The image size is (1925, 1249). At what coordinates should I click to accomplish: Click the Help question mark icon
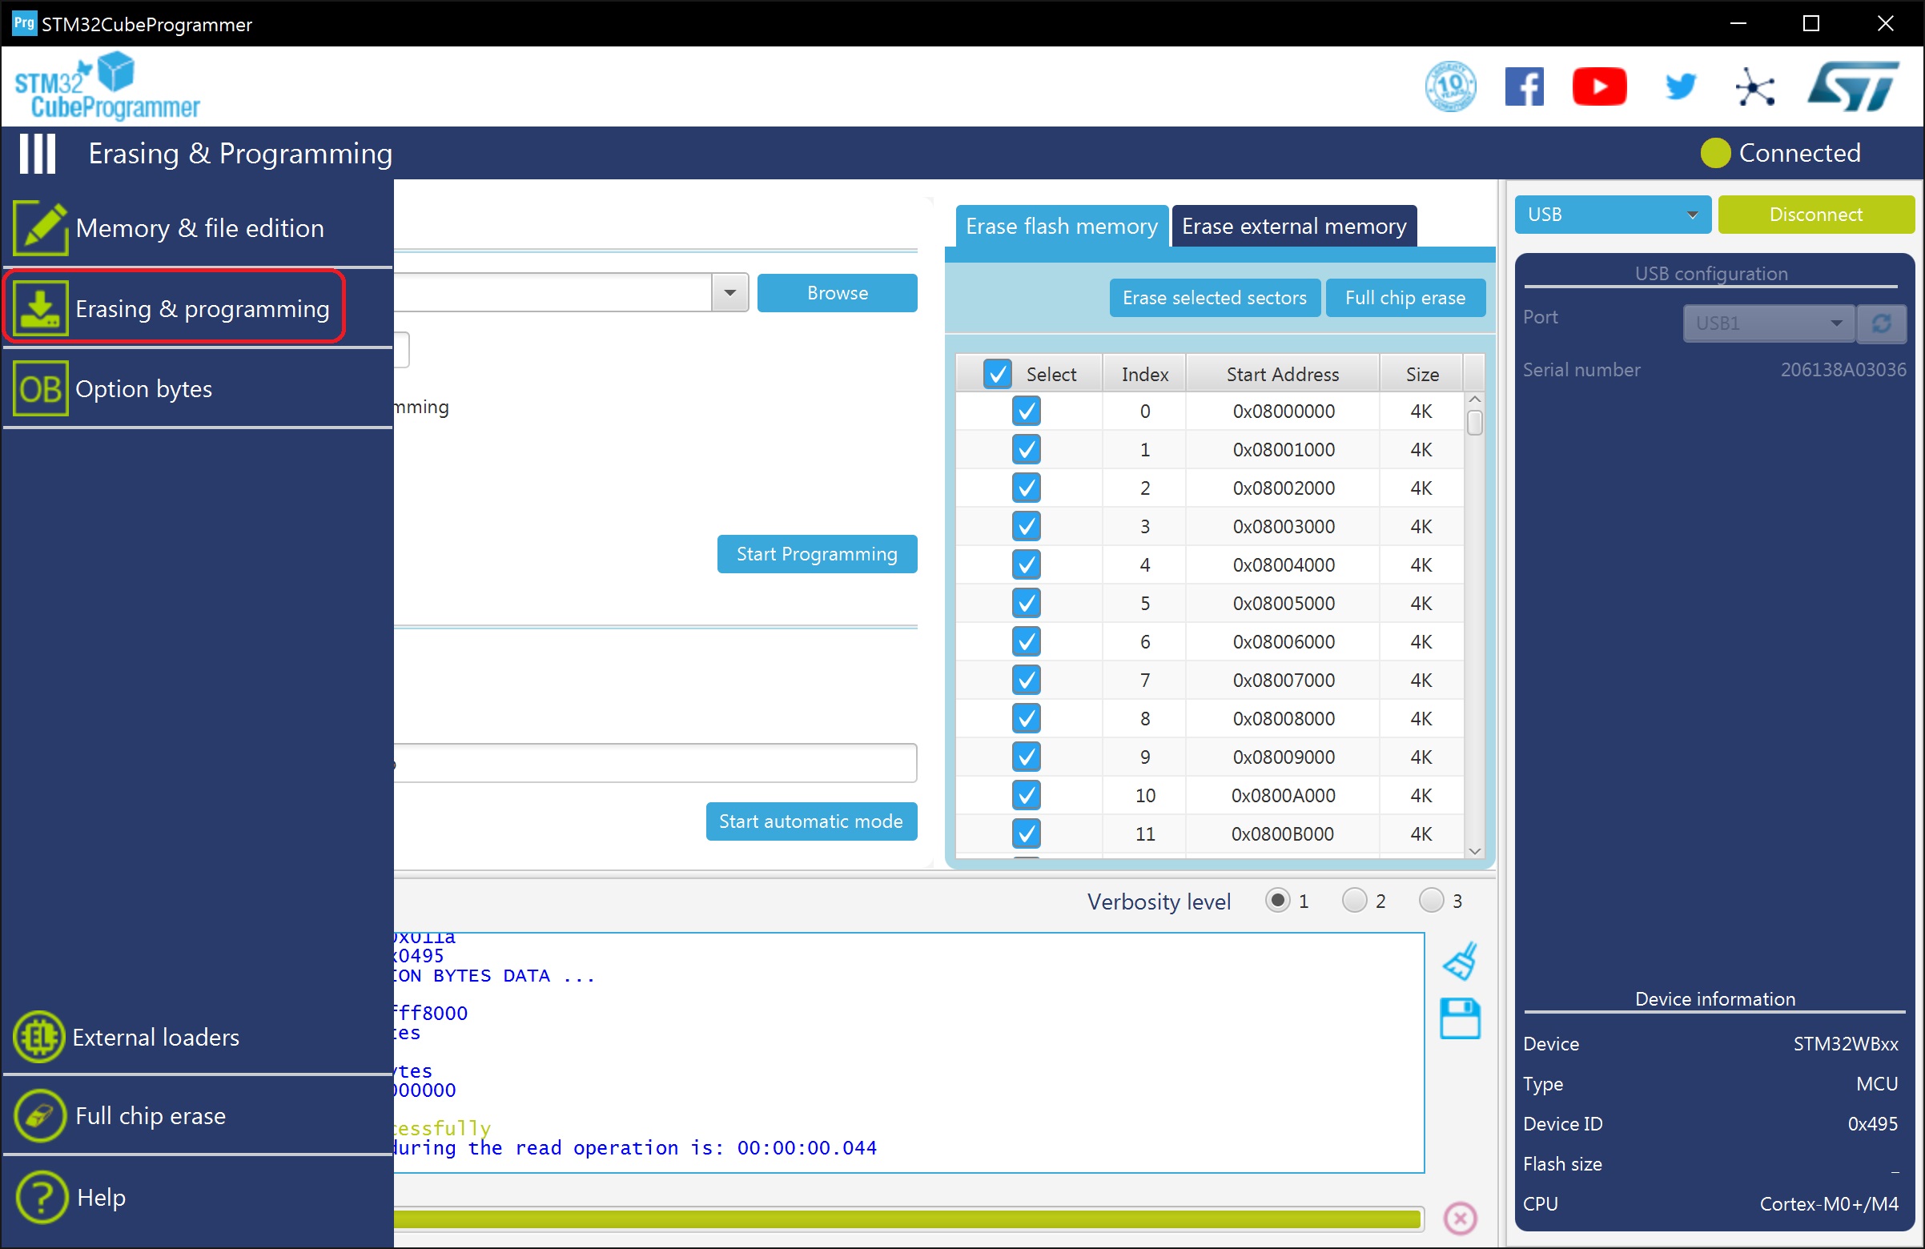click(x=41, y=1197)
